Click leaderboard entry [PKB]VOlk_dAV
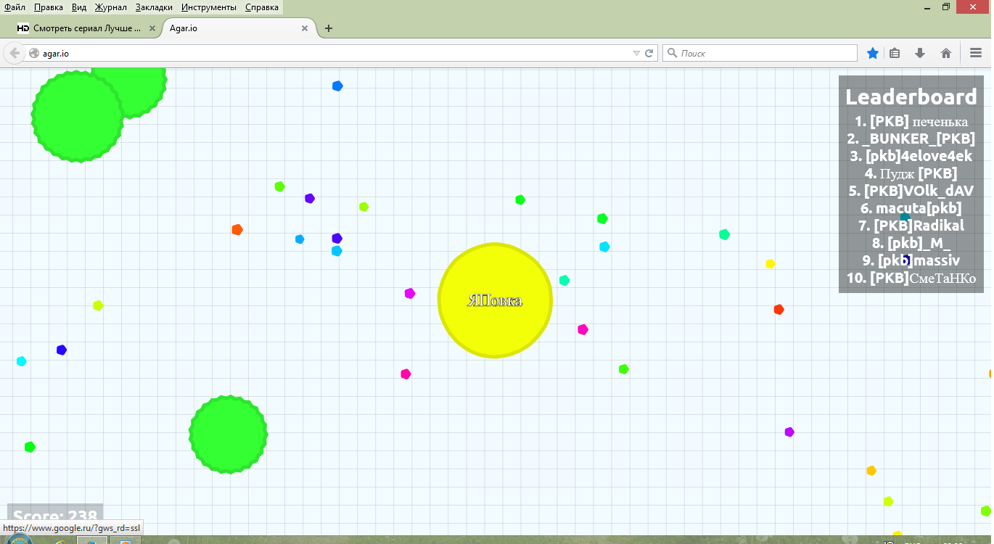Screen dimensions: 994x544 click(x=911, y=191)
